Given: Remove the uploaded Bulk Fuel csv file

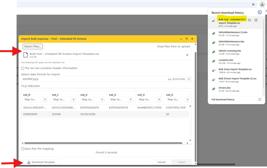Looking at the screenshot, I should [x=187, y=55].
